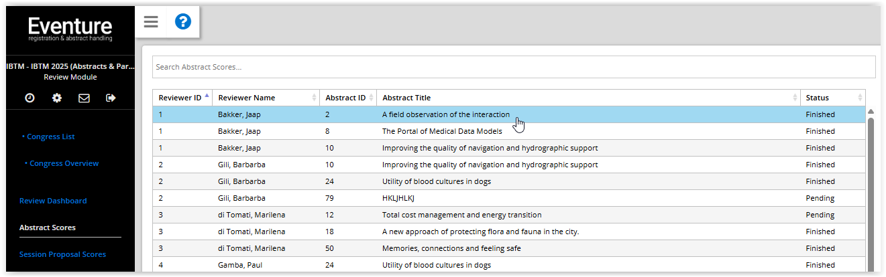
Task: Open the hamburger menu icon
Action: (151, 22)
